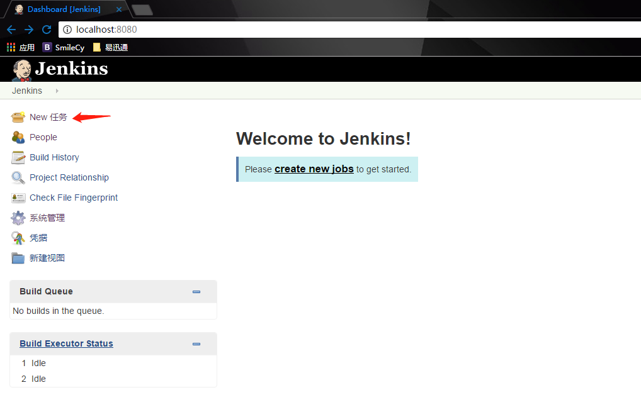The height and width of the screenshot is (407, 641).
Task: Open the 应用 apps grid bookmark
Action: (x=20, y=47)
